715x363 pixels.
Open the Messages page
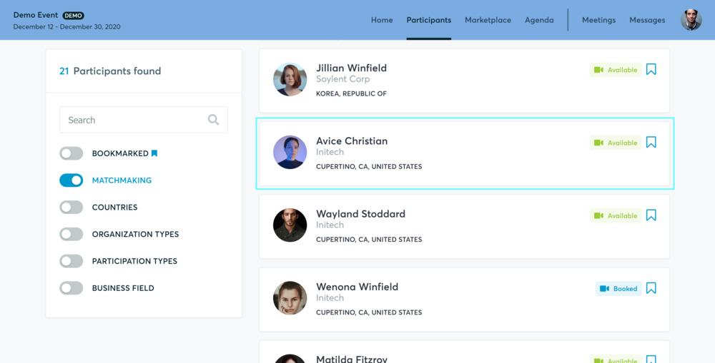pyautogui.click(x=647, y=20)
